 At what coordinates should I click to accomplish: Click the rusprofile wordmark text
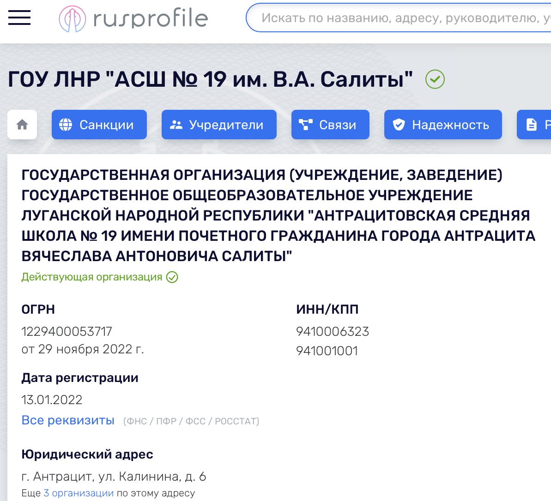tap(151, 19)
